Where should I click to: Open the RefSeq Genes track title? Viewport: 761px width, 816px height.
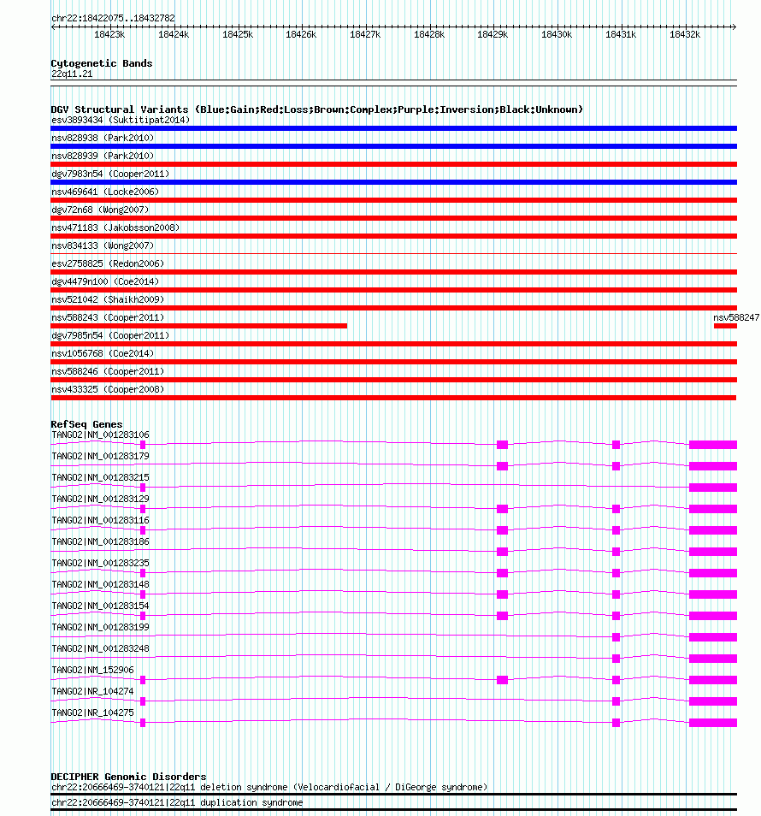click(x=86, y=424)
